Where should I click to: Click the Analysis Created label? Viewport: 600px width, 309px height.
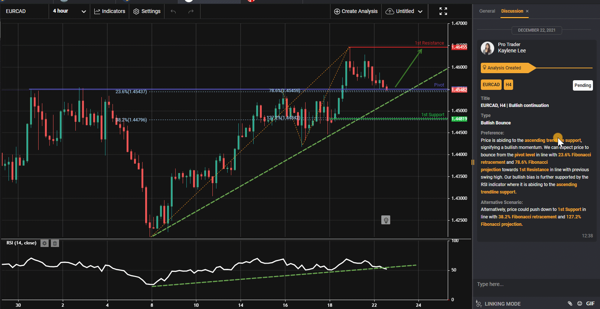(504, 68)
